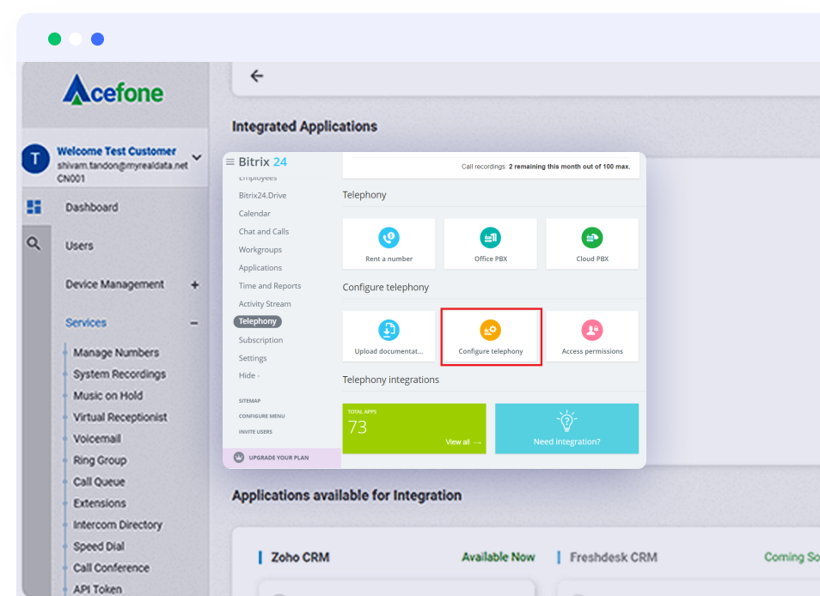Click the back arrow icon
The image size is (820, 596).
pos(257,76)
